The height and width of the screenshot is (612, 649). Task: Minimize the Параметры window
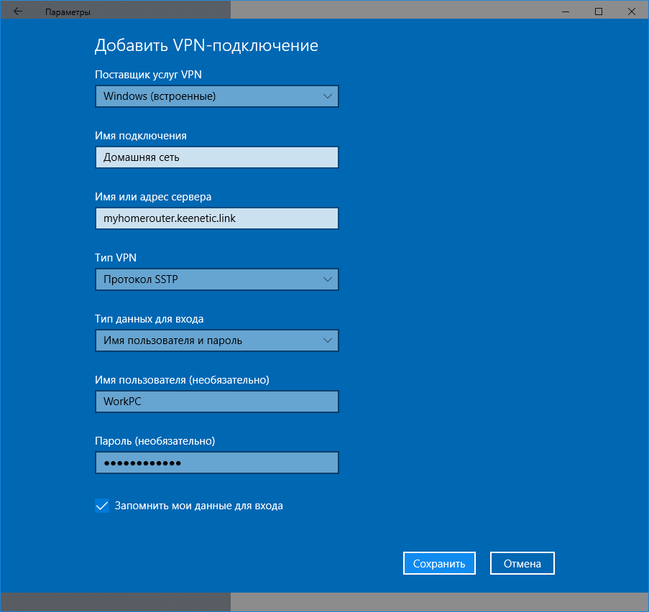coord(566,11)
